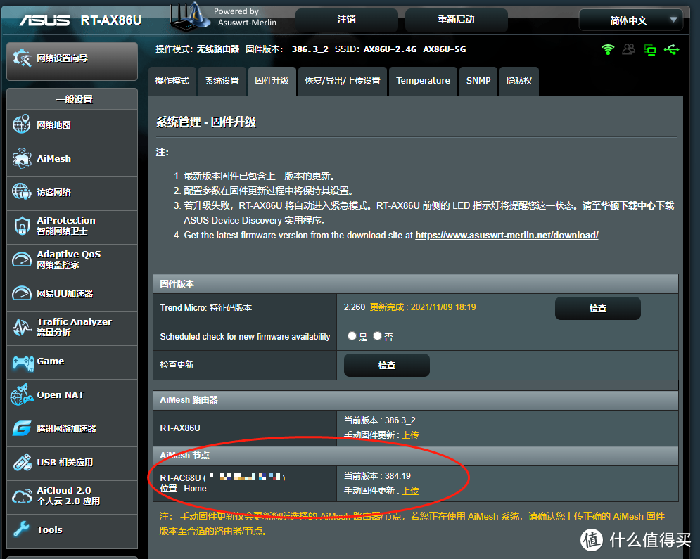Open the 简体中文 language dropdown
This screenshot has width=700, height=559.
click(x=630, y=20)
